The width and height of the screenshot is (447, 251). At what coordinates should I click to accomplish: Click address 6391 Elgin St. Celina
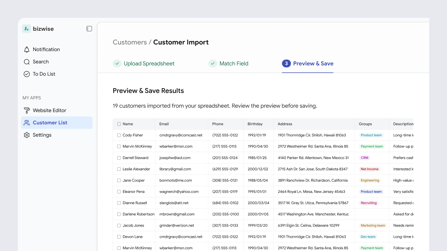(309, 226)
